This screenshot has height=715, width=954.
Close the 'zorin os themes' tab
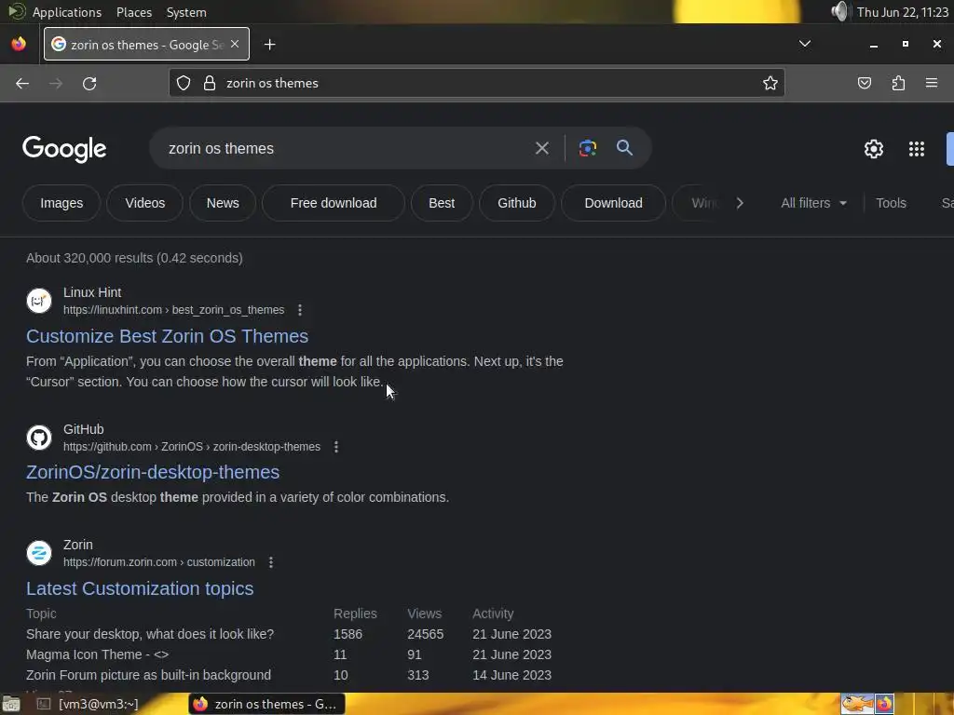pos(235,45)
